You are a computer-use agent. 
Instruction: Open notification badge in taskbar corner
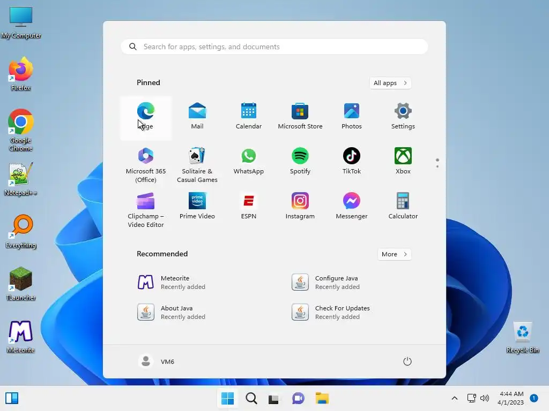coord(534,398)
